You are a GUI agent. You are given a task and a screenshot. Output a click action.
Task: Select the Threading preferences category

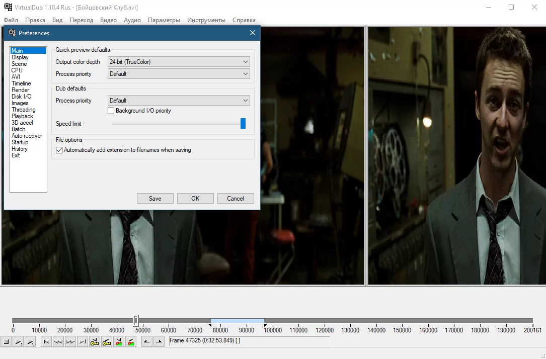(28, 110)
